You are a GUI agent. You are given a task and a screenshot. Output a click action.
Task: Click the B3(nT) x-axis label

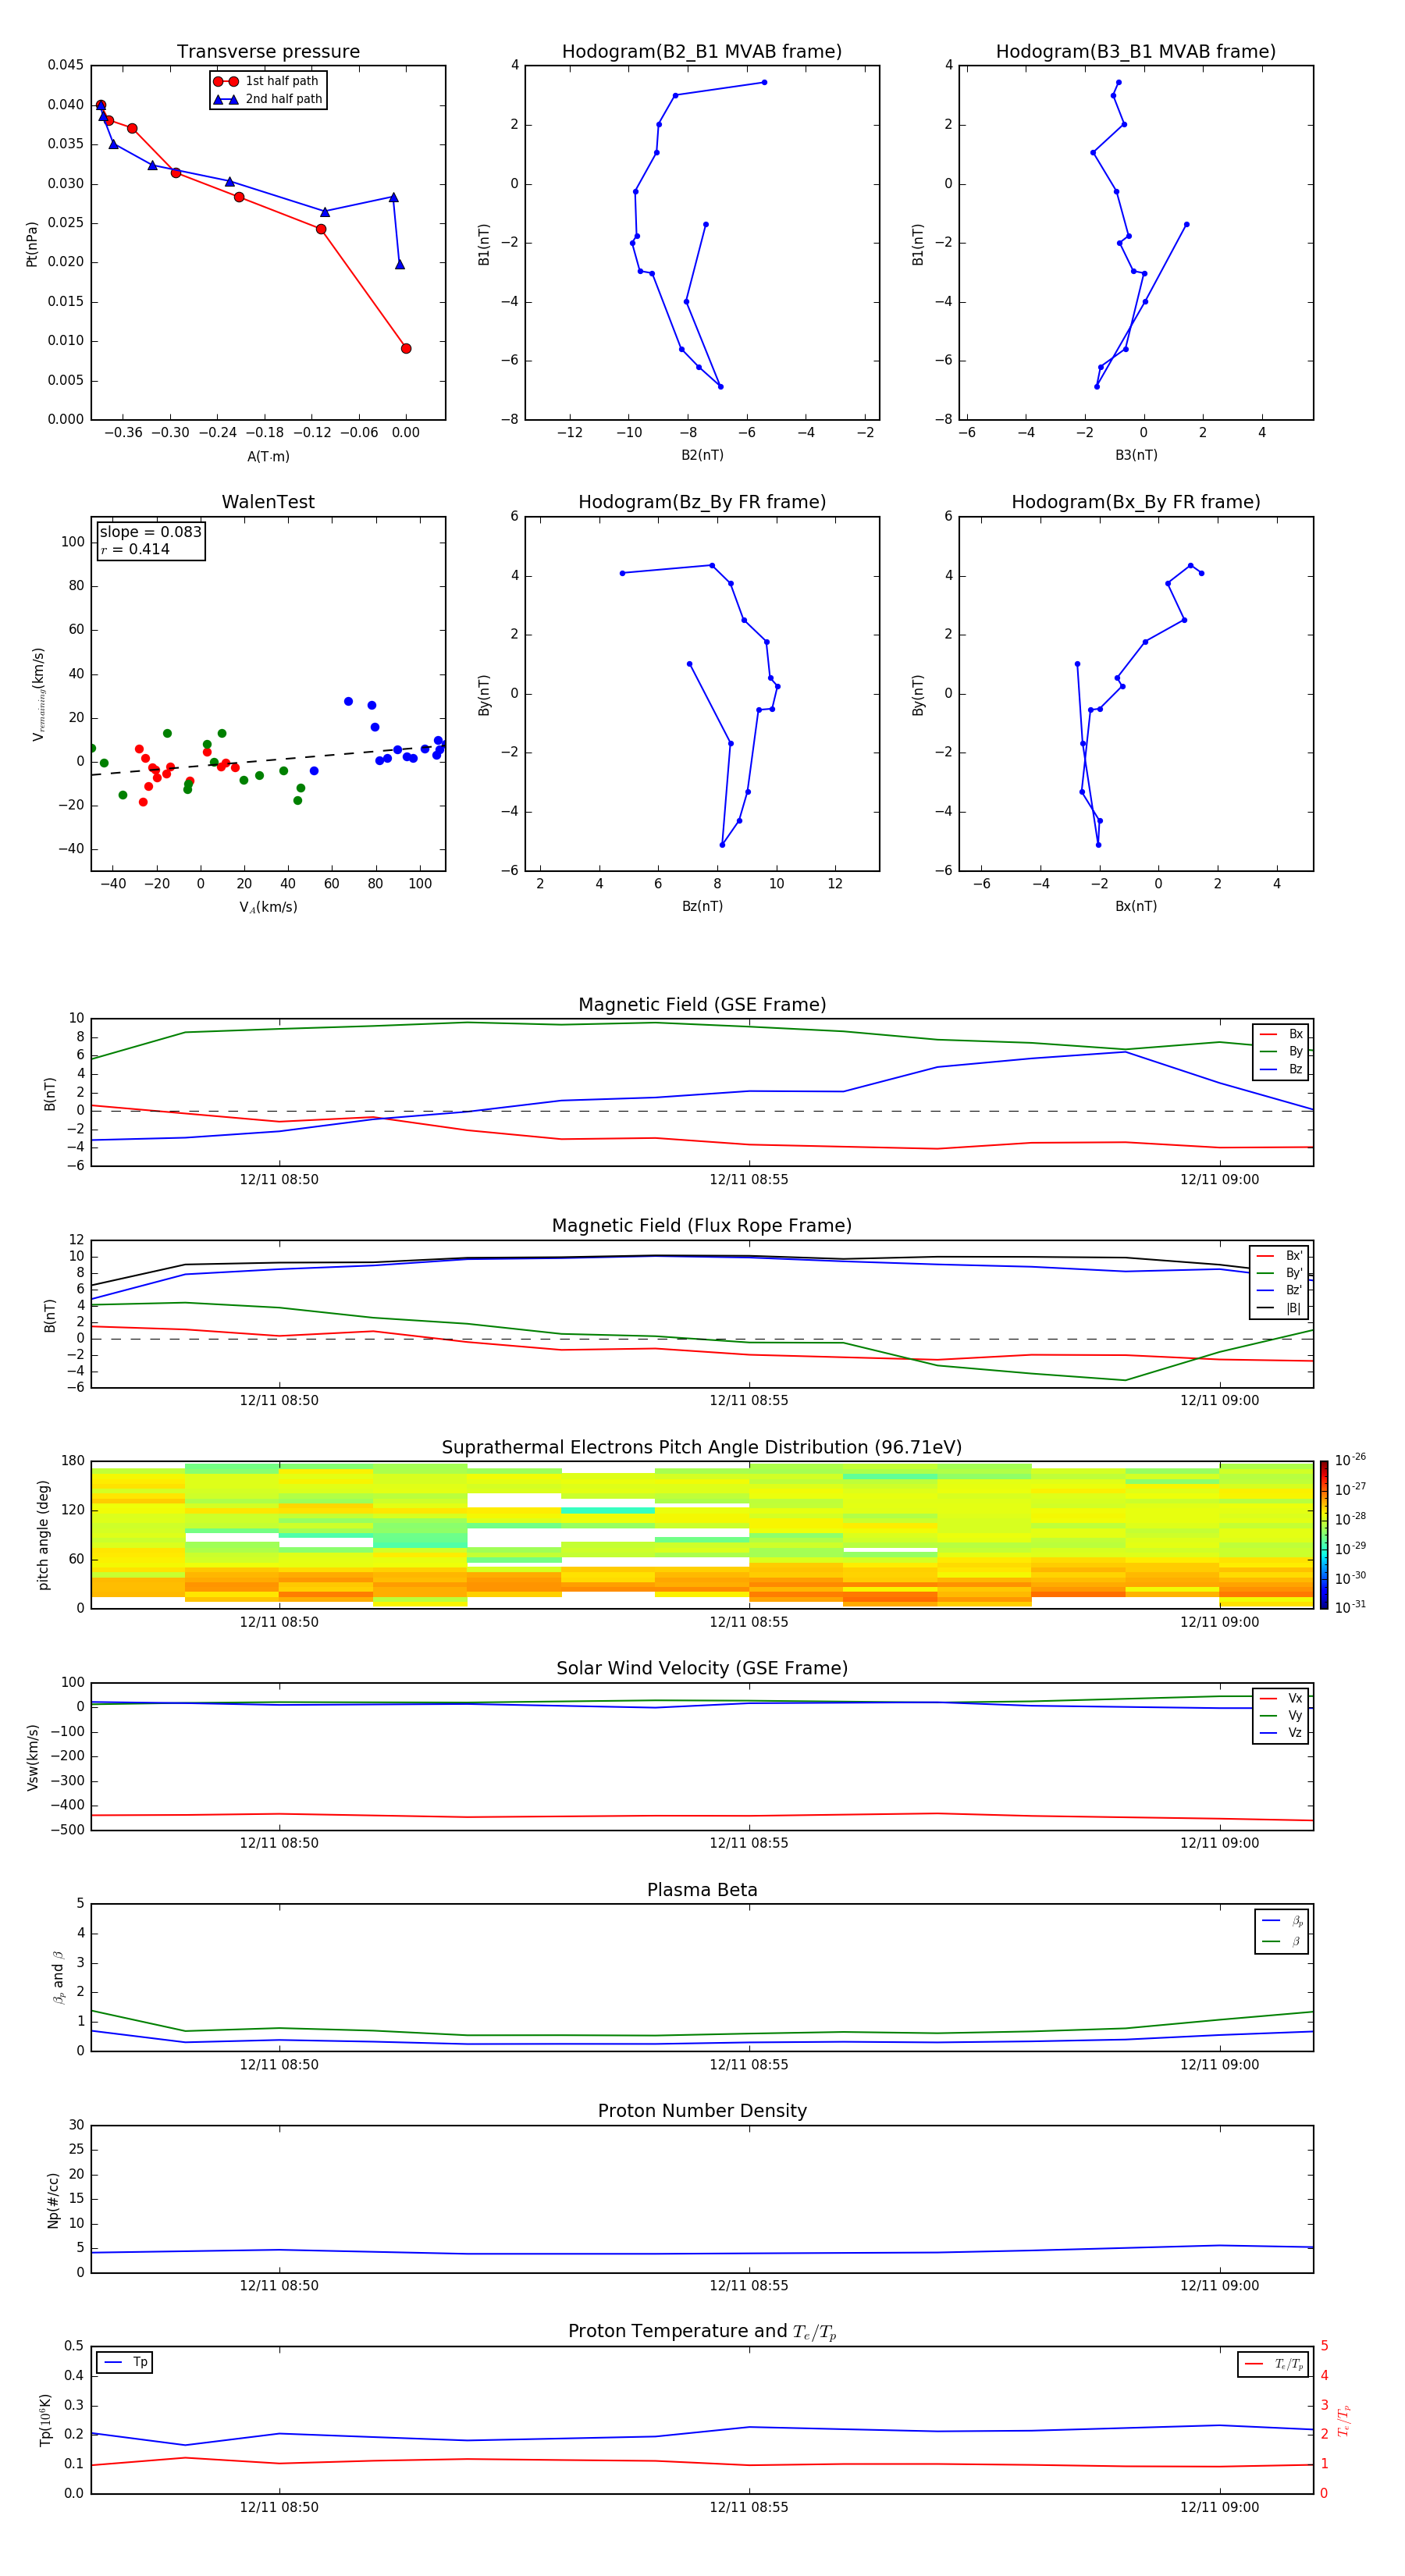click(1136, 455)
